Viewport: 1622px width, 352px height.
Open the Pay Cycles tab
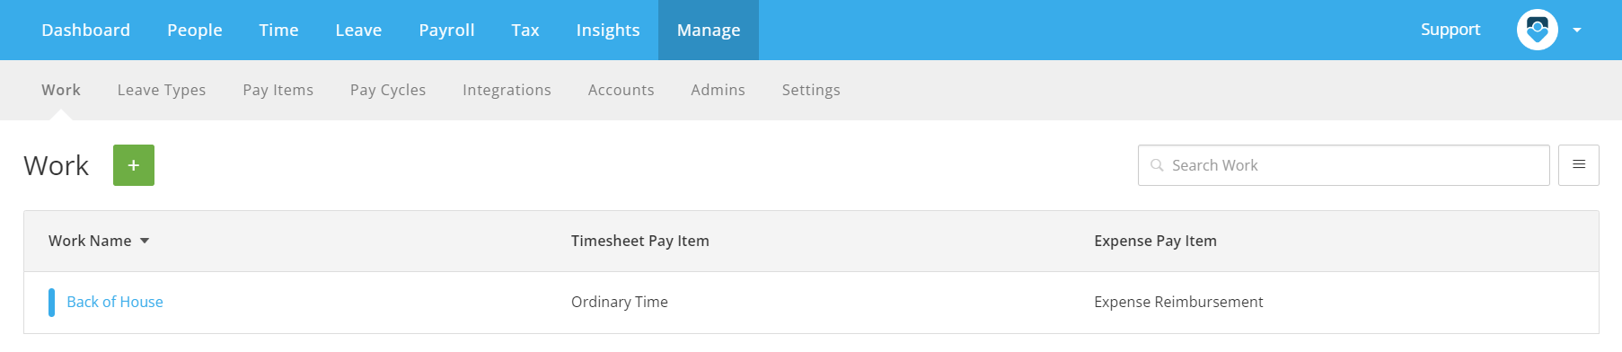[388, 90]
